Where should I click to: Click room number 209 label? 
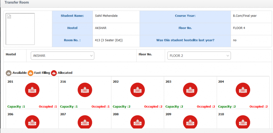coord(168,114)
